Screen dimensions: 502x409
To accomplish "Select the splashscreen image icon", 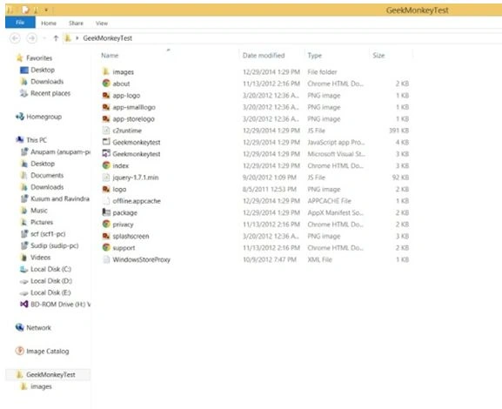I will coord(106,236).
